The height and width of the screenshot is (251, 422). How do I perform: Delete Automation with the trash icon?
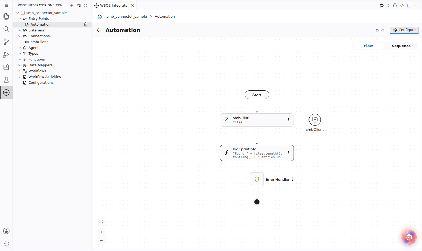pos(85,24)
